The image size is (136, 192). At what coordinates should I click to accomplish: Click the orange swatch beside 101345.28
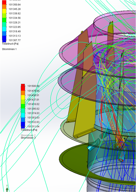4,7
